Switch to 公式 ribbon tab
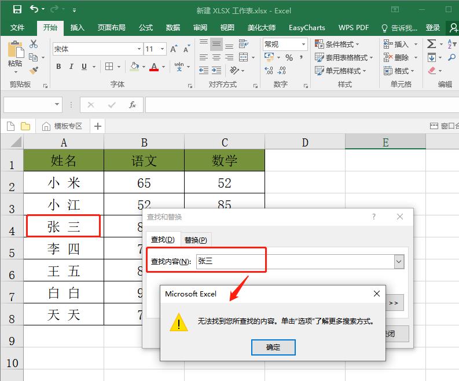This screenshot has width=459, height=381. pyautogui.click(x=146, y=28)
